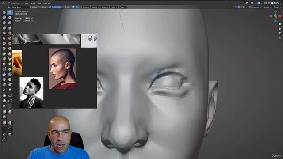
Task: Select the Line Project tool
Action: pyautogui.click(x=4, y=106)
